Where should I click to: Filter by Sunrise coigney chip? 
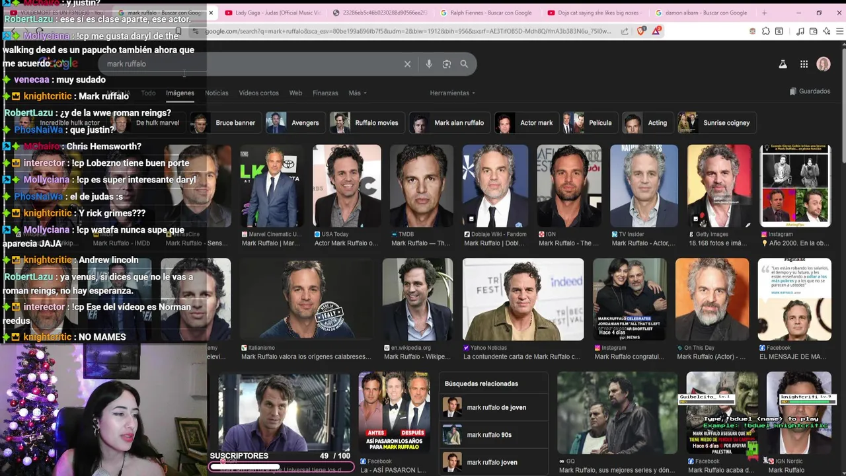coord(716,122)
